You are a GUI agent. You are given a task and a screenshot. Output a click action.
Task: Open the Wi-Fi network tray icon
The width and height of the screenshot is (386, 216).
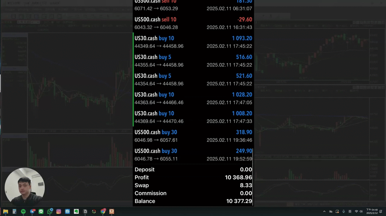[356, 211]
